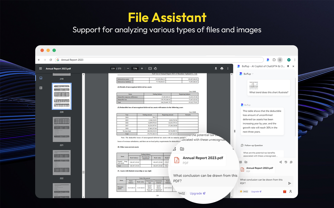The image size is (334, 208).
Task: Click the "Monetary capital" table cell
Action: coord(121,188)
